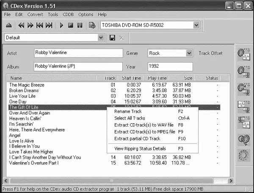Select track Love Is Alive

[22, 141]
